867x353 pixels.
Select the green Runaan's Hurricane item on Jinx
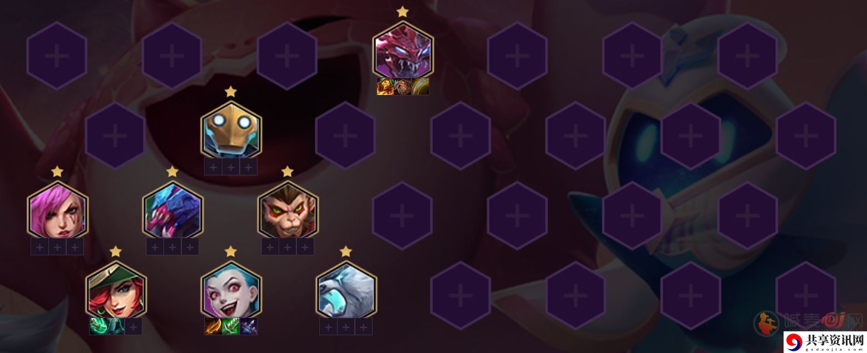231,326
